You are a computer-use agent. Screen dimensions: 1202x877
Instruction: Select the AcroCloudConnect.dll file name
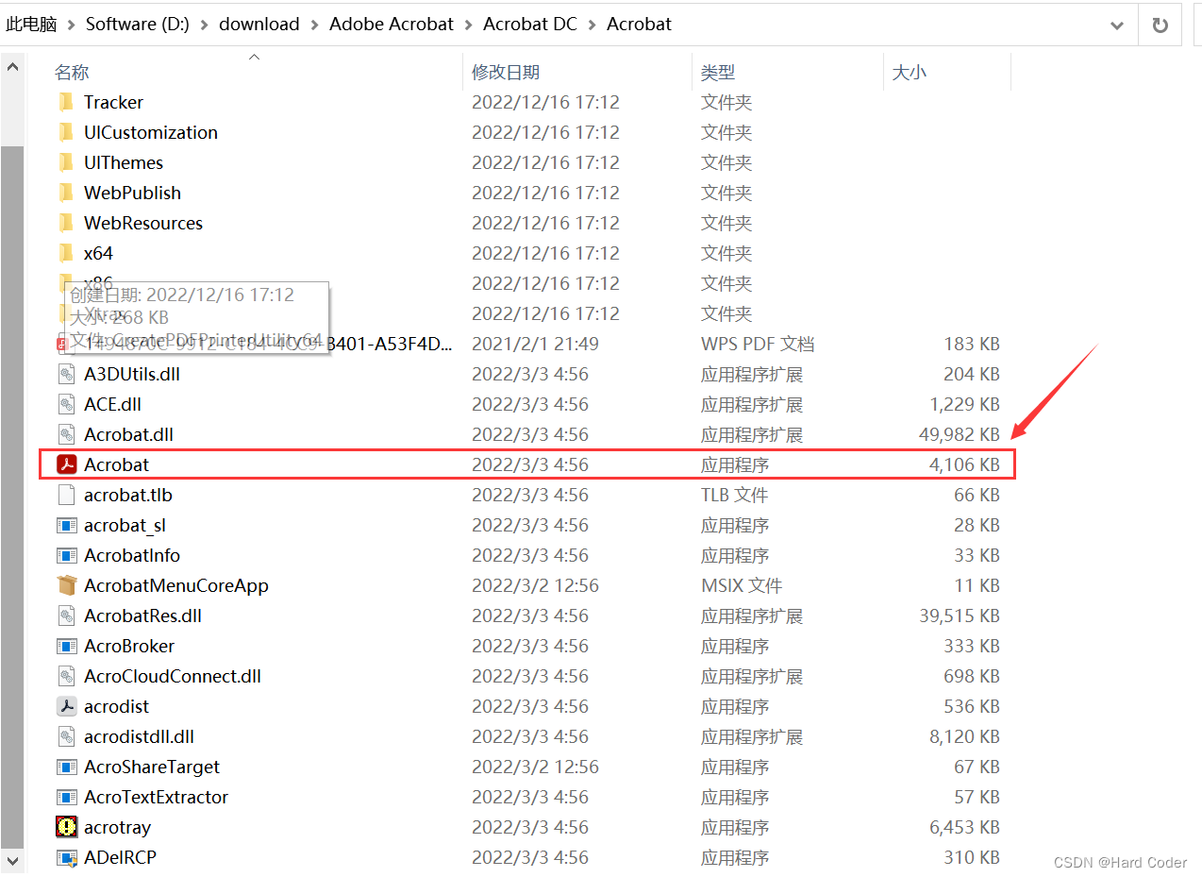tap(173, 676)
